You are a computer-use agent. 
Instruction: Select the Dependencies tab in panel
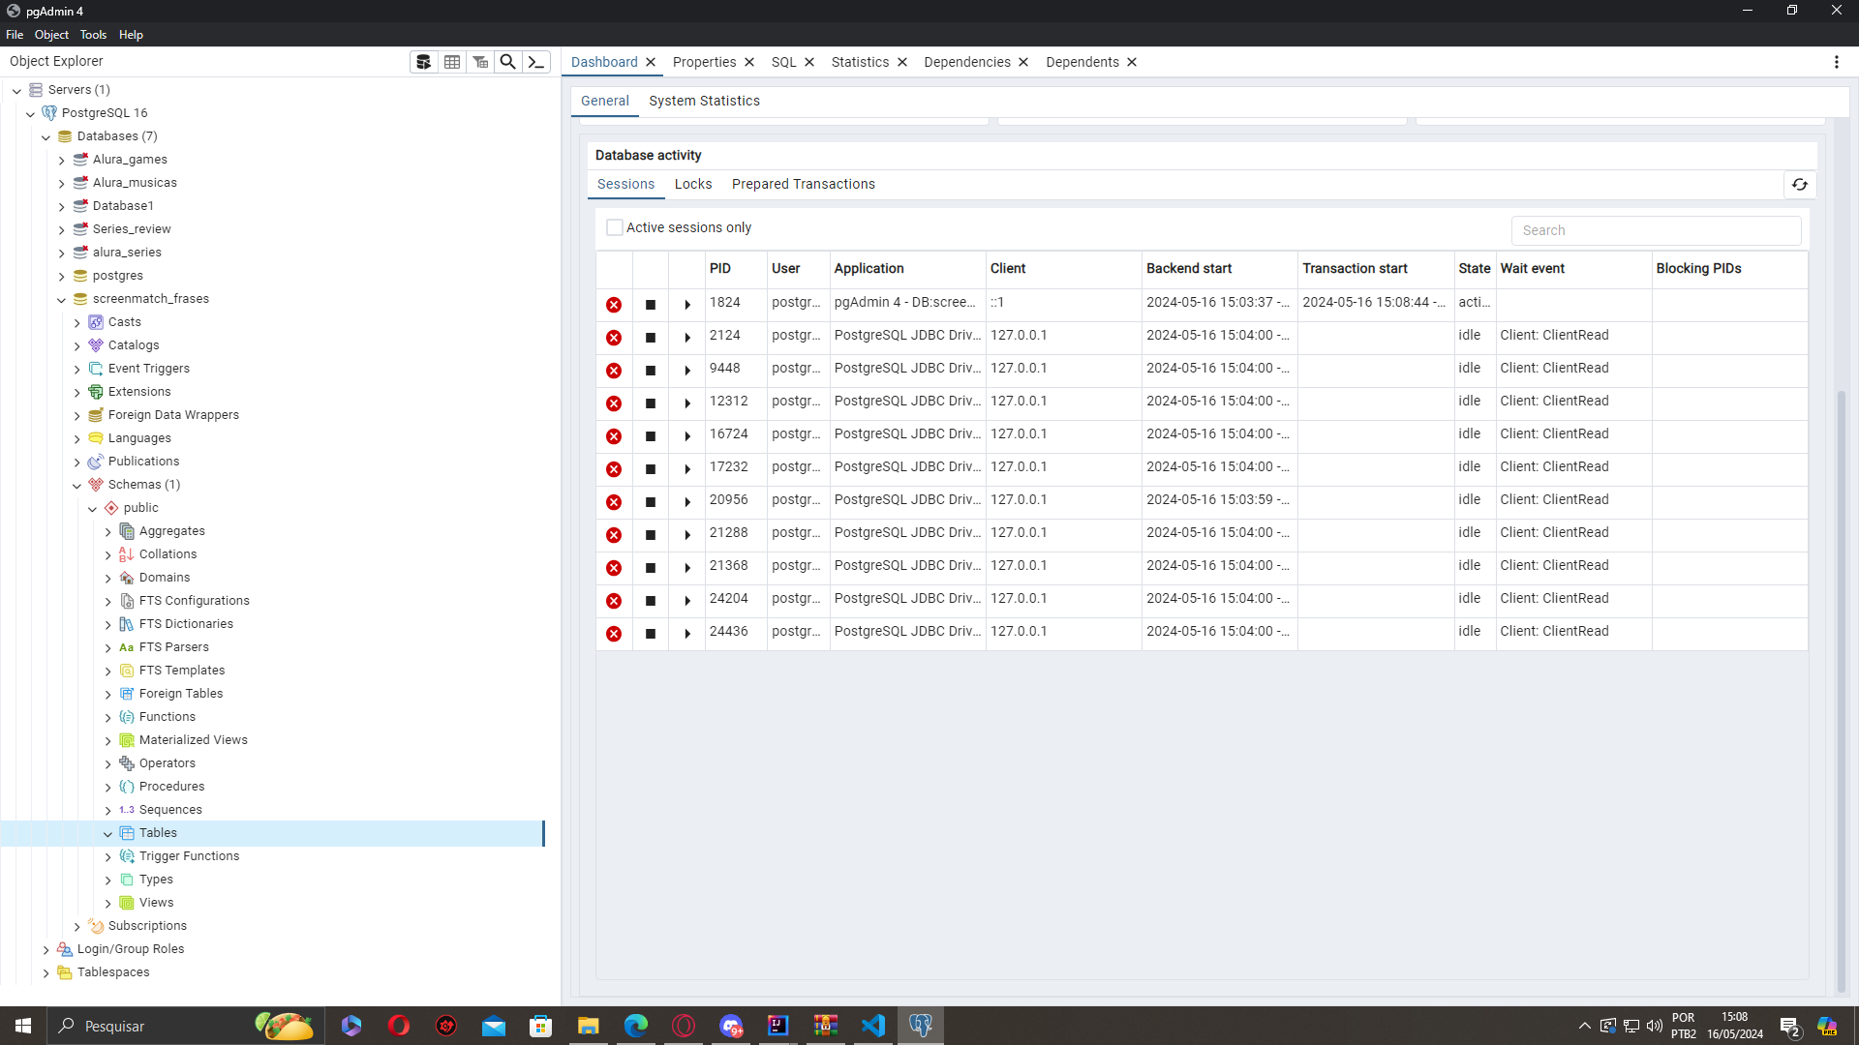tap(966, 61)
